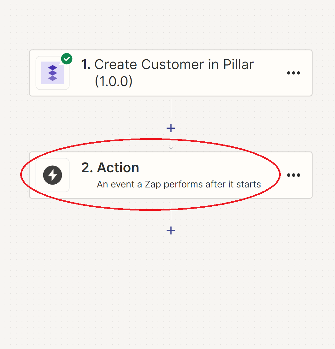
Task: Click the word "Pillar" in step title
Action: coord(238,65)
